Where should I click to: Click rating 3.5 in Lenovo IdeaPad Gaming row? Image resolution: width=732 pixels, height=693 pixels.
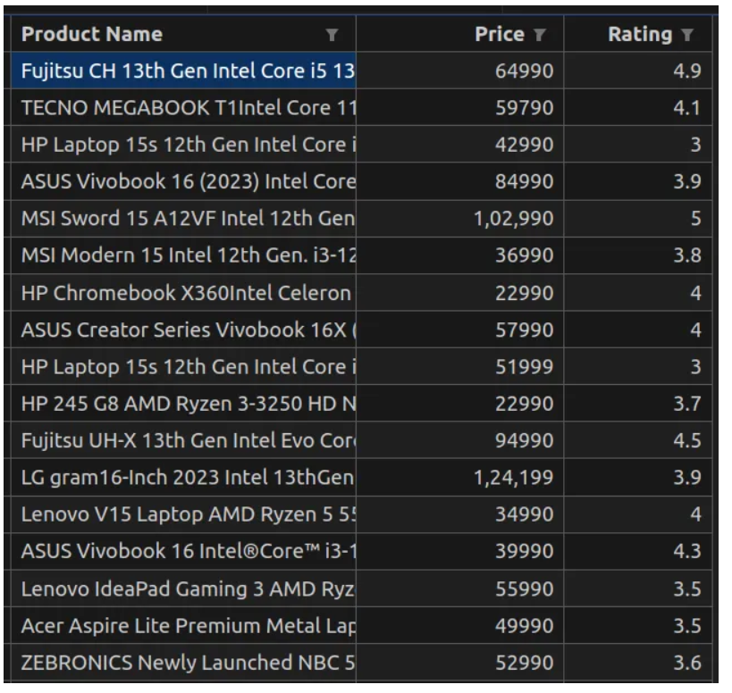tap(638, 589)
